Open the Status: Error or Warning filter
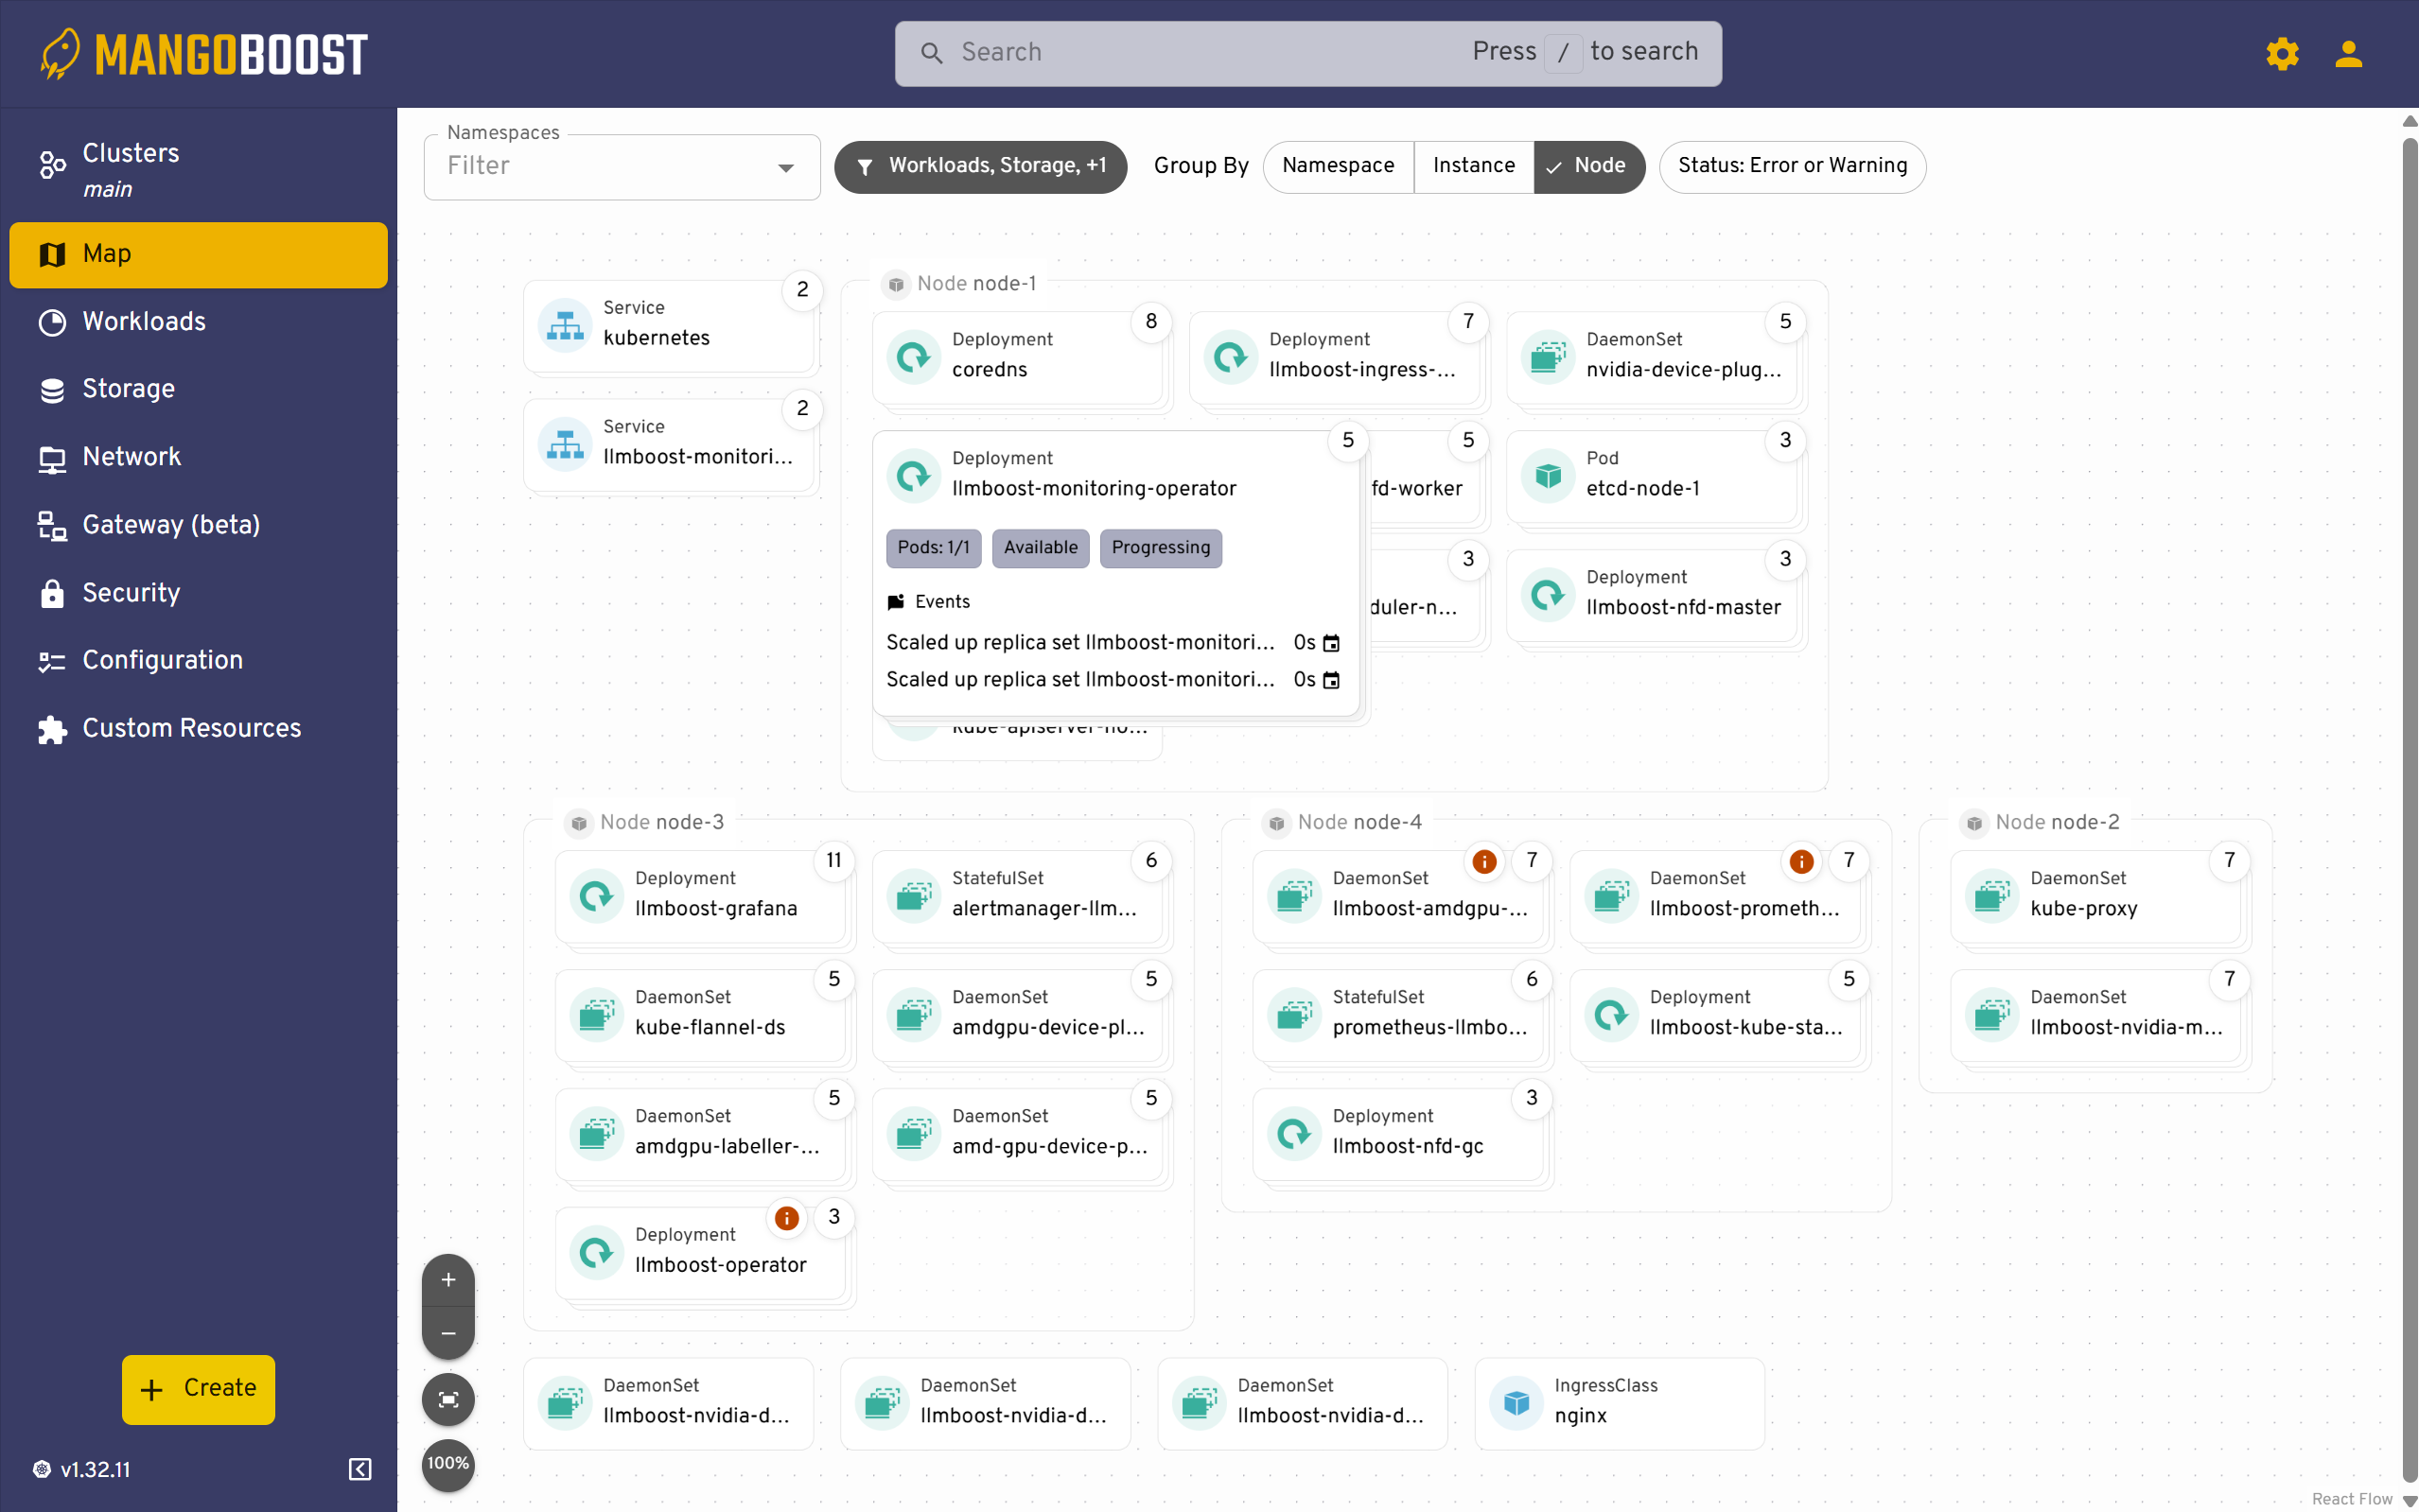2419x1512 pixels. [1792, 166]
